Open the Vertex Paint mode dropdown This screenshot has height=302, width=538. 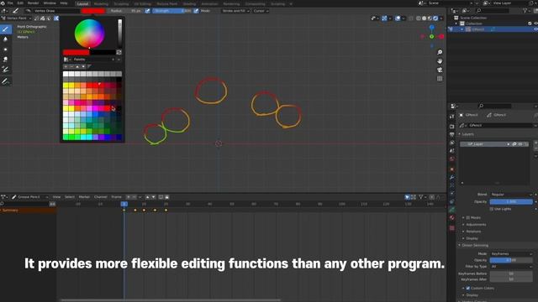pyautogui.click(x=17, y=18)
